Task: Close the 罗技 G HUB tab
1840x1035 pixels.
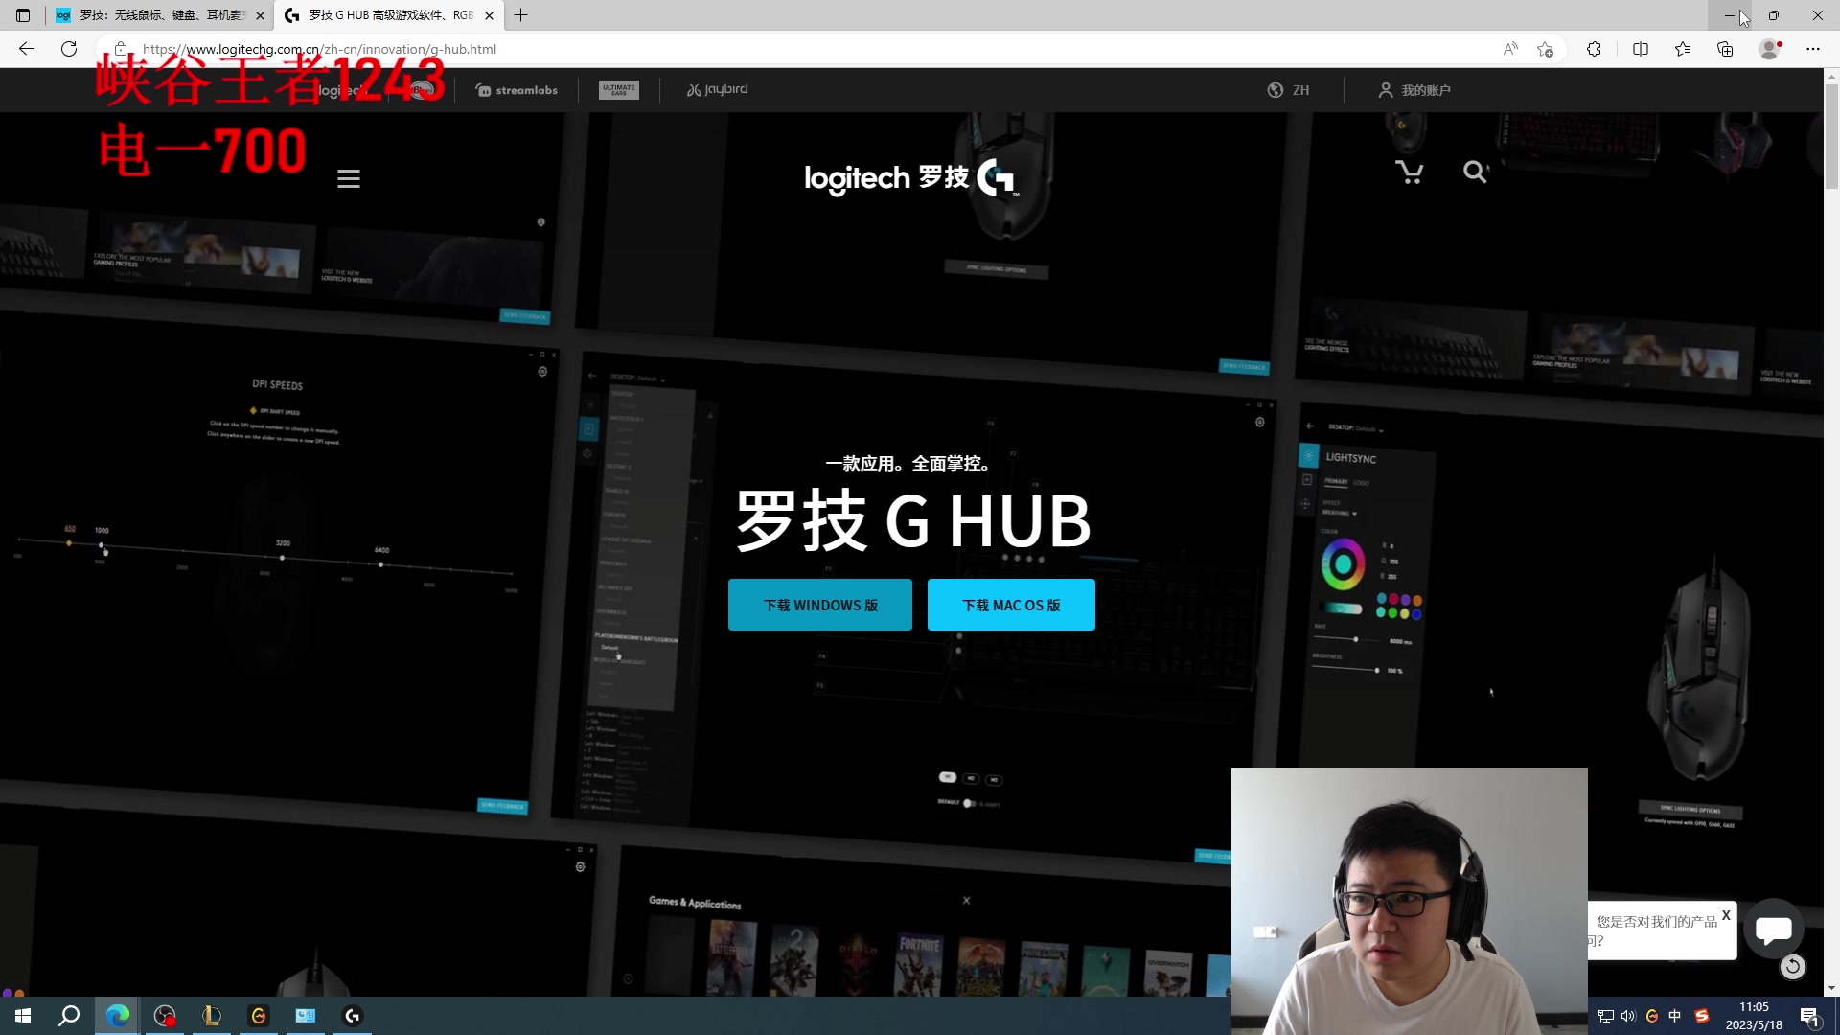Action: [489, 15]
